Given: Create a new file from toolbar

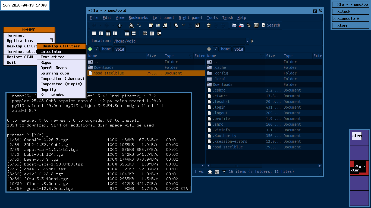Looking at the screenshot, I should 151,25.
